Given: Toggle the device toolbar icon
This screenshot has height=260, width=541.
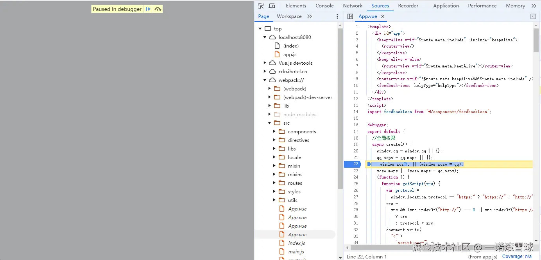Looking at the screenshot, I should (272, 6).
